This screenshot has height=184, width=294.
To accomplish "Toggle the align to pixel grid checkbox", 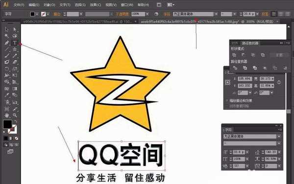I will tap(227, 106).
